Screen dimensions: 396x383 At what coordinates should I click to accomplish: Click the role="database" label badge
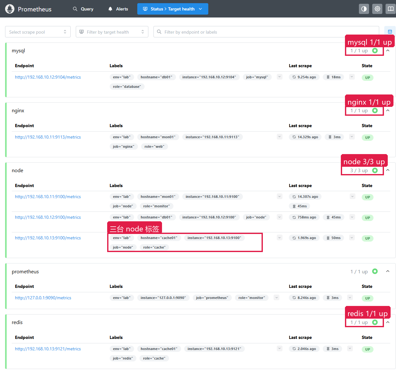(x=127, y=87)
